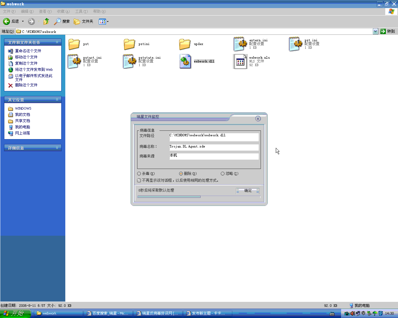Click the countdown progress bar in dialog

[x=199, y=197]
